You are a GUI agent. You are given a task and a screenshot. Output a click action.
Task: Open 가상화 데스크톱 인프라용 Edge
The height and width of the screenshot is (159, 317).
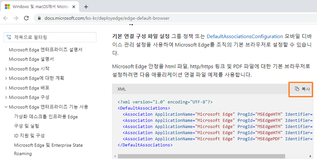pos(46,117)
